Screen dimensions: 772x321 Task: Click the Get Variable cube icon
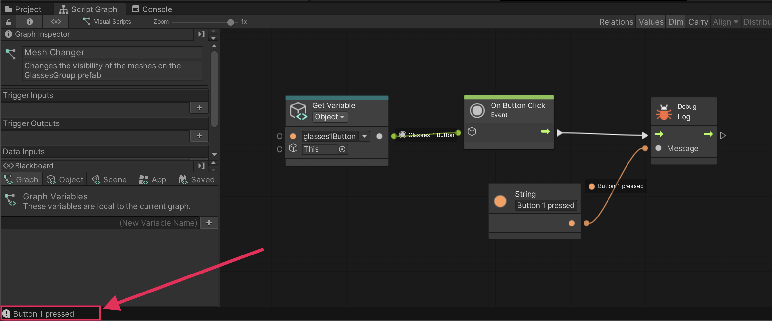298,111
